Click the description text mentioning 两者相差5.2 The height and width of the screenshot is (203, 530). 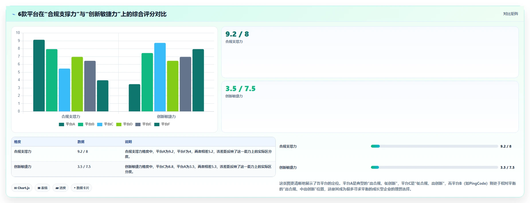point(198,154)
